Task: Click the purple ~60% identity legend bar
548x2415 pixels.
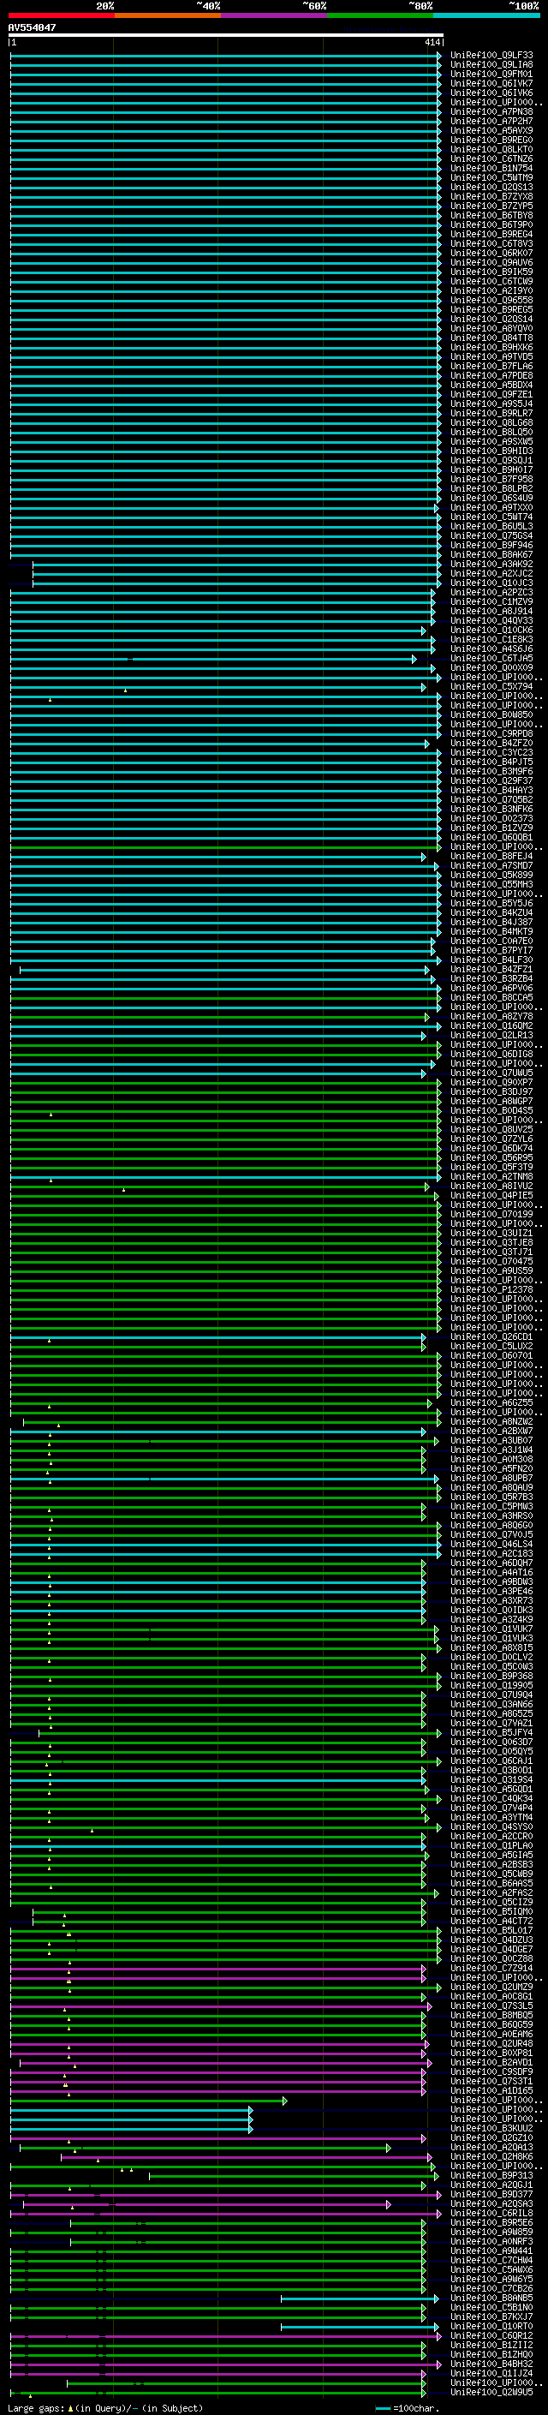Action: point(273,16)
